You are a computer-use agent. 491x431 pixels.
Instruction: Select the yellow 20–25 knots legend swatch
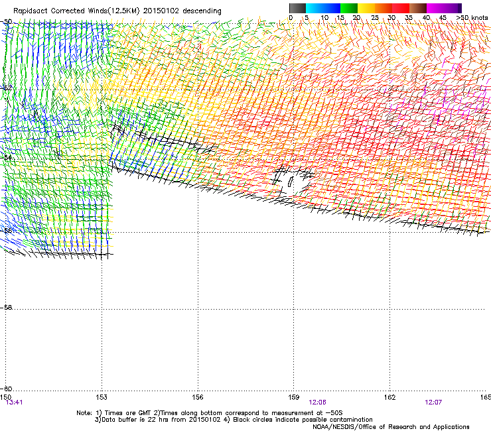point(366,8)
